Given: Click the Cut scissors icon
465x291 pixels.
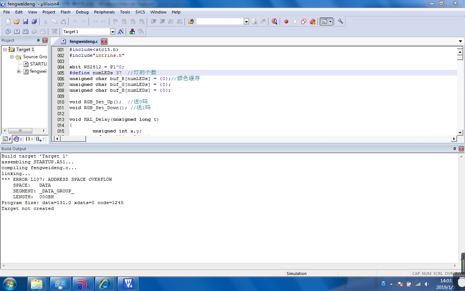Looking at the screenshot, I should [x=46, y=21].
